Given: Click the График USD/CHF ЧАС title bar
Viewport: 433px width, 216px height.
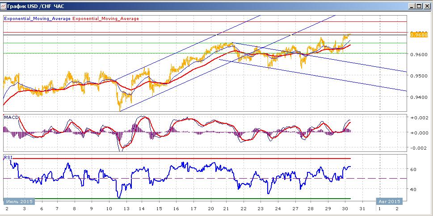Looking at the screenshot, I should coord(204,6).
